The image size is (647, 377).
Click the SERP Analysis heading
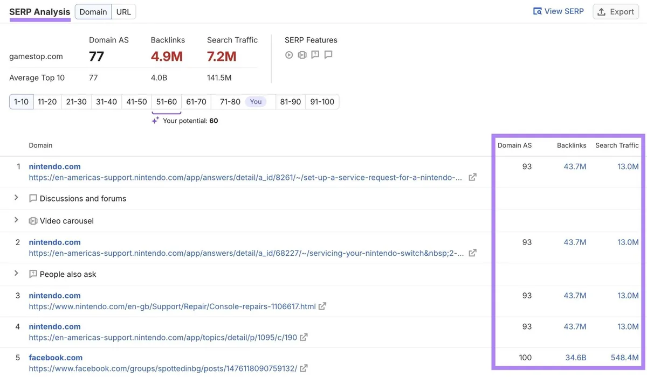click(x=39, y=12)
